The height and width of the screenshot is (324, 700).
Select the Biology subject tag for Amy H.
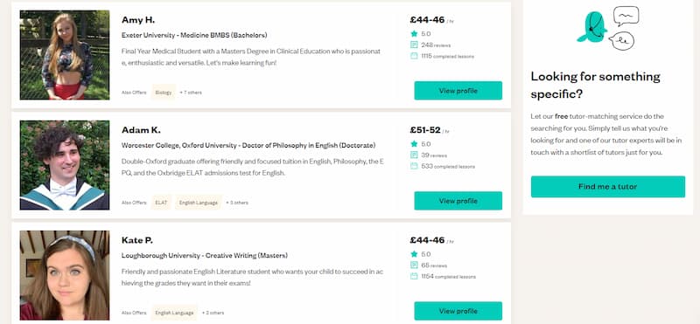[x=164, y=93]
